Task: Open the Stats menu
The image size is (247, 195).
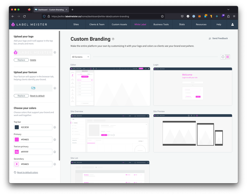Action: click(x=182, y=25)
